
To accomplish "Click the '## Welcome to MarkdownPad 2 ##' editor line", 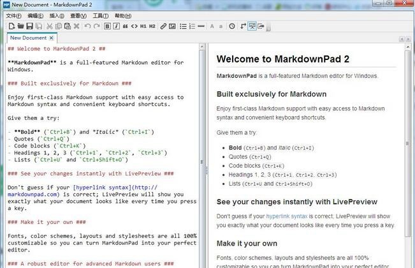I will 56,48.
